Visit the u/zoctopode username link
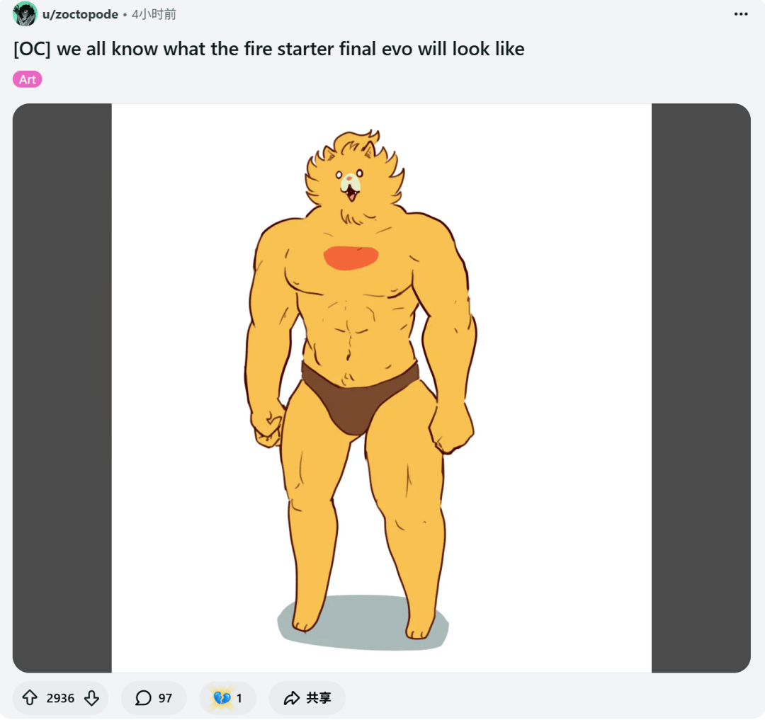Screen dimensions: 765x720 (x=80, y=14)
